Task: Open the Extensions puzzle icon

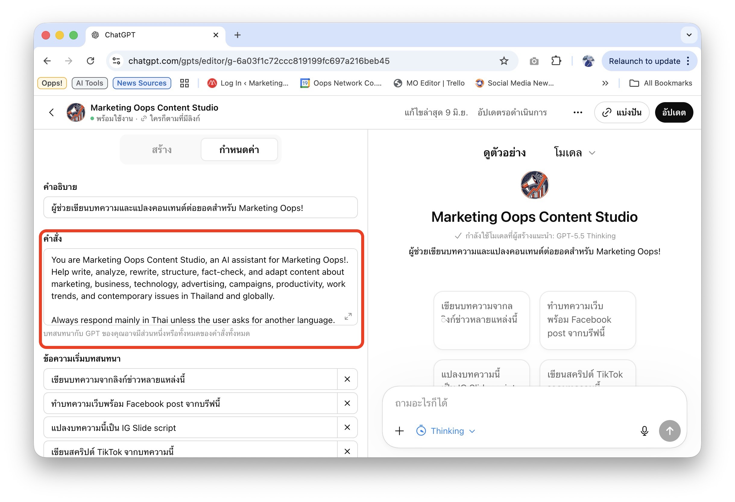Action: 556,61
